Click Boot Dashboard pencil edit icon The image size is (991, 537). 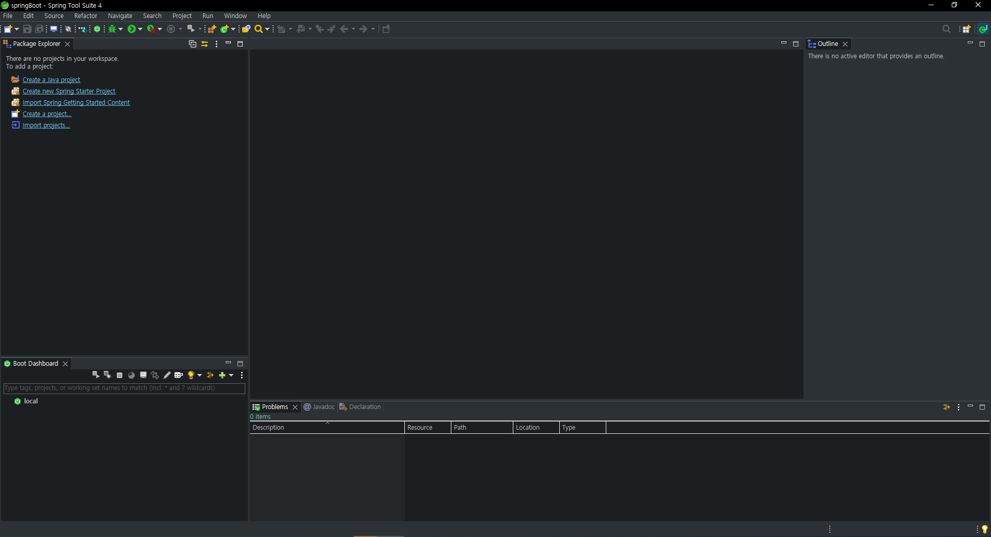pyautogui.click(x=167, y=375)
